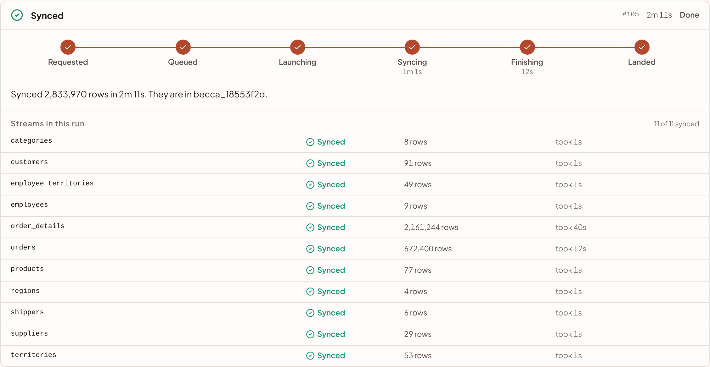Click the 'took 12s' duration
Screen dimensions: 710x367
[x=571, y=249]
